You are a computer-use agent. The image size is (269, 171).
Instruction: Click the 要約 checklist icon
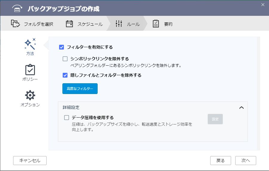coord(156,24)
